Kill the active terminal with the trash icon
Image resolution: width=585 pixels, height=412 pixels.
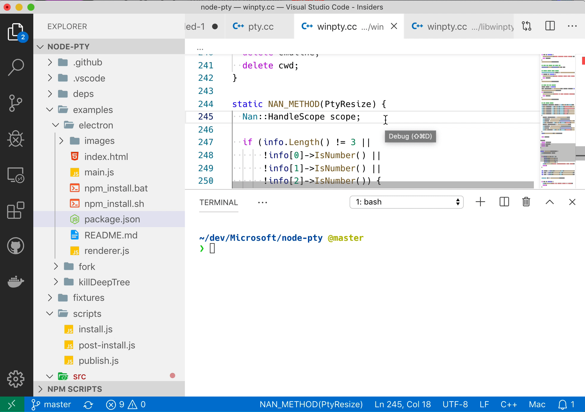click(x=526, y=202)
